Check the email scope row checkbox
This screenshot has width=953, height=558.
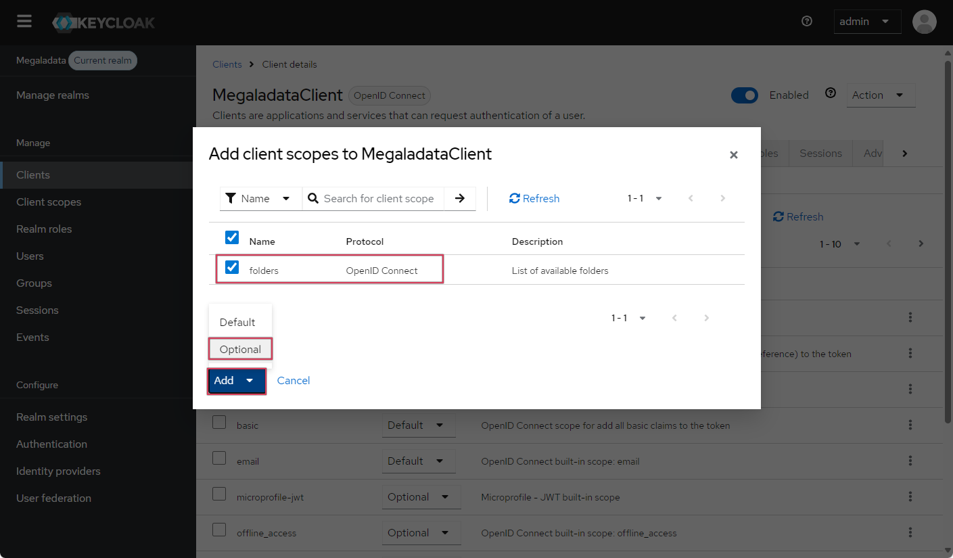[219, 458]
